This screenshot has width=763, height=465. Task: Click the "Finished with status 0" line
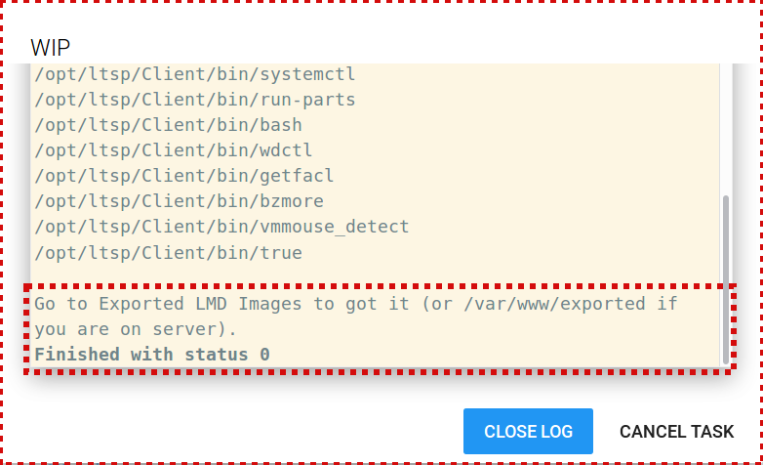pyautogui.click(x=152, y=354)
